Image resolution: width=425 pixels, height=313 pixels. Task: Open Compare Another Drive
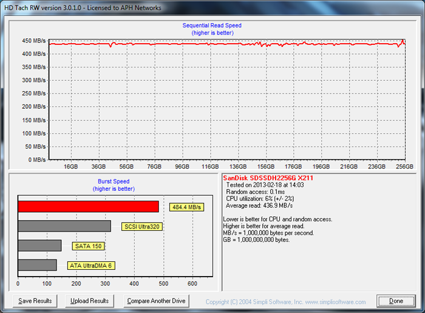(156, 301)
